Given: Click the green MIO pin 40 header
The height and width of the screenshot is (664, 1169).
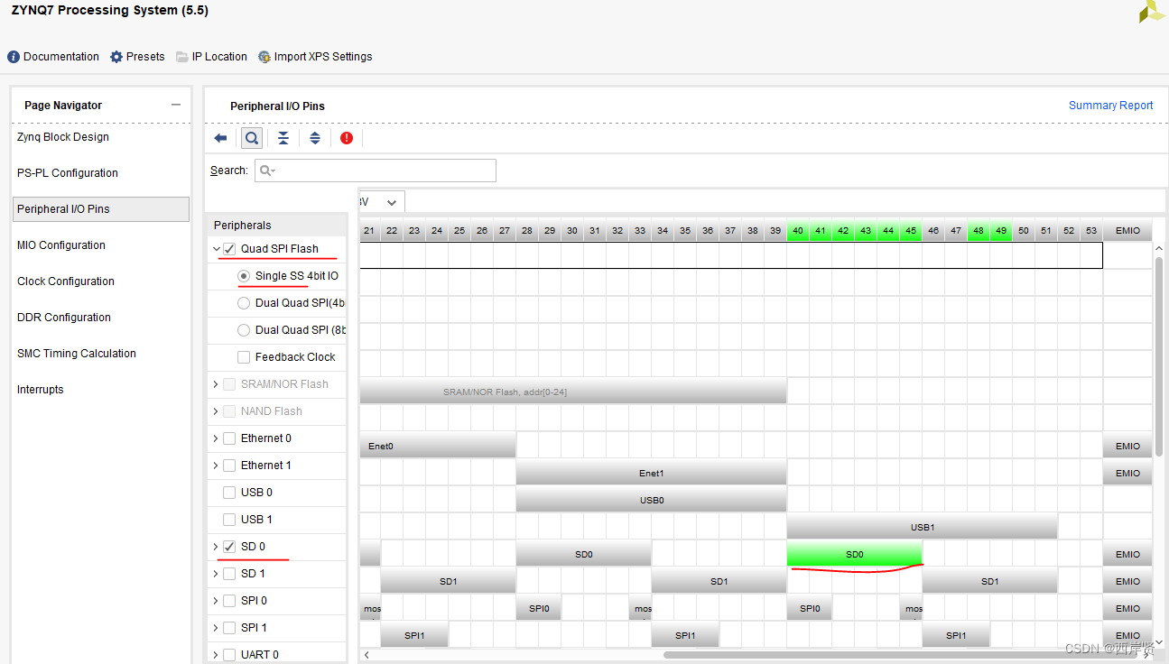Looking at the screenshot, I should tap(798, 231).
